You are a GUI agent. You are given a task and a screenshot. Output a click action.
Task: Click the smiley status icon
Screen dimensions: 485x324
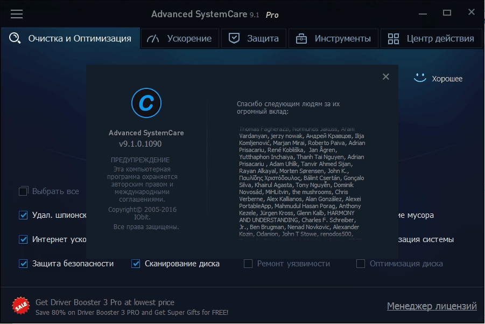420,78
